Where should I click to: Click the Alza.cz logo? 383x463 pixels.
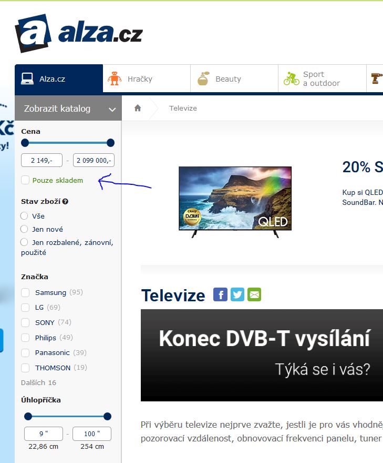79,33
